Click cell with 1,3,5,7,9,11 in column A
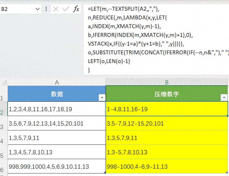This screenshot has width=229, height=176. tap(57, 137)
